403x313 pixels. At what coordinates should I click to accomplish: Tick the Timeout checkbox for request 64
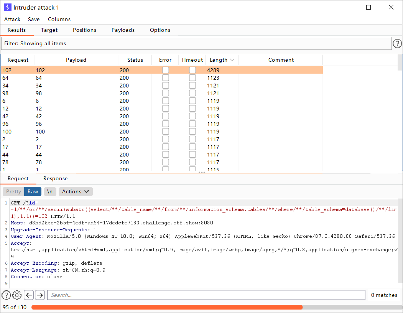click(192, 77)
